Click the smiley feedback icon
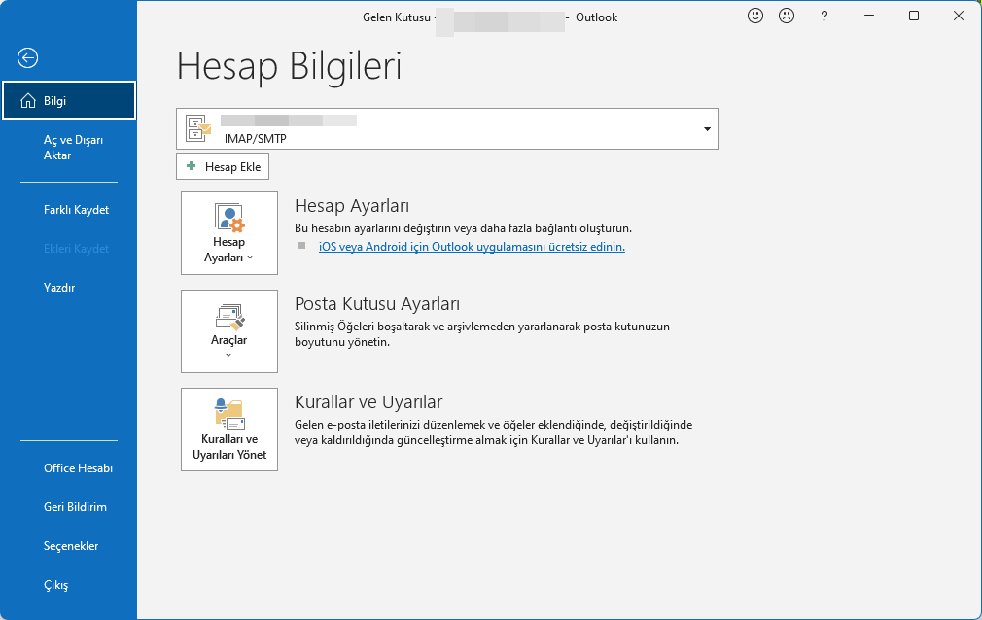This screenshot has width=982, height=620. point(755,16)
